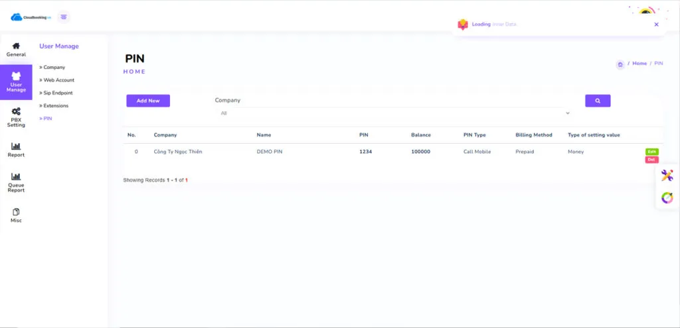Click the Cloudbooking logo
Image resolution: width=680 pixels, height=328 pixels.
pos(31,17)
